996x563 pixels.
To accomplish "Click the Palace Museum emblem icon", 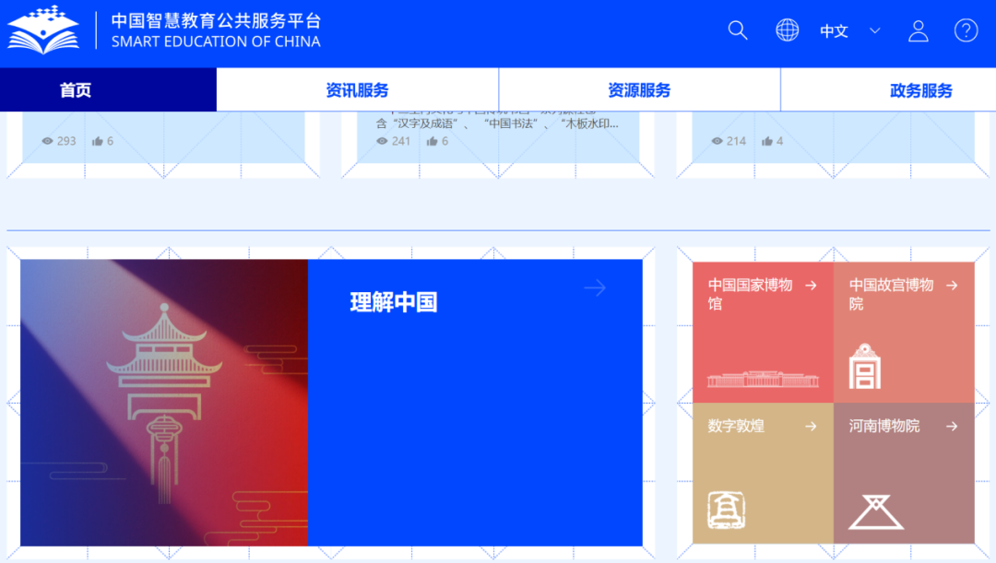I will click(864, 366).
